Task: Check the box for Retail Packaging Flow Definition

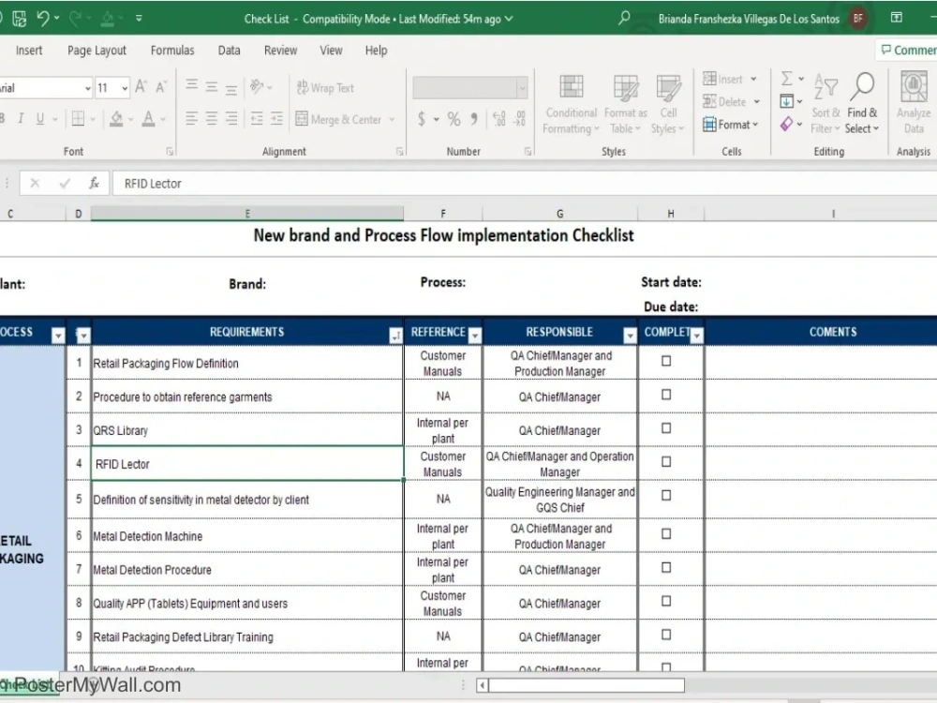Action: (x=666, y=361)
